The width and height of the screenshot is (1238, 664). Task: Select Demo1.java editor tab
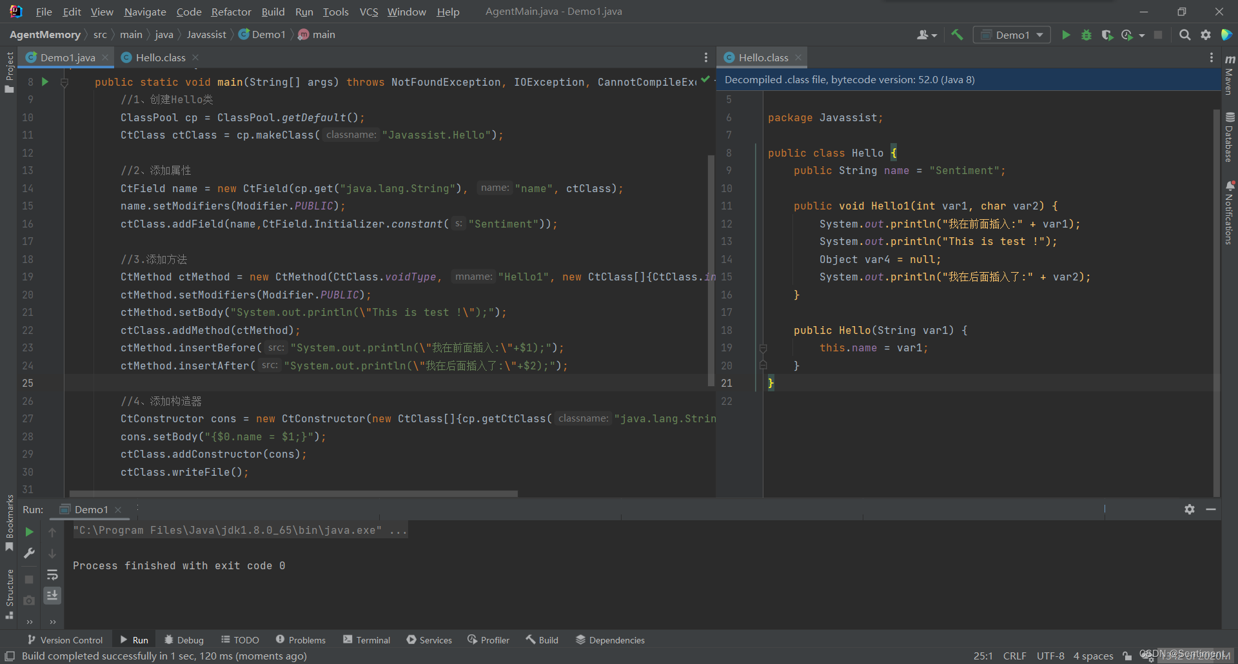coord(68,57)
